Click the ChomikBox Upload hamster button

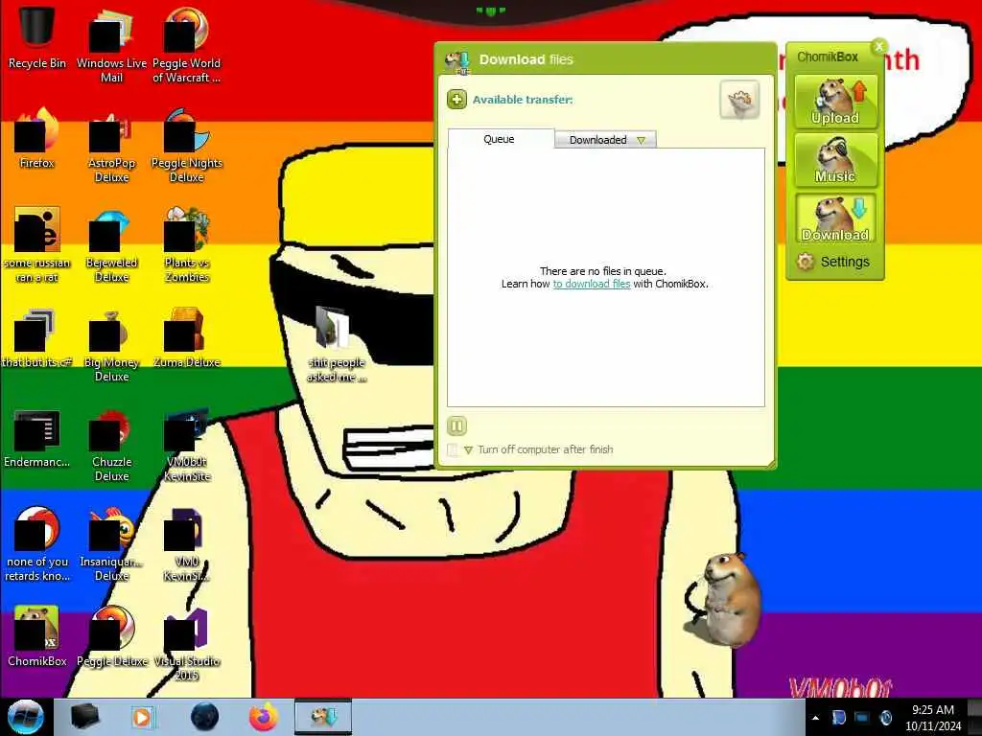point(835,102)
